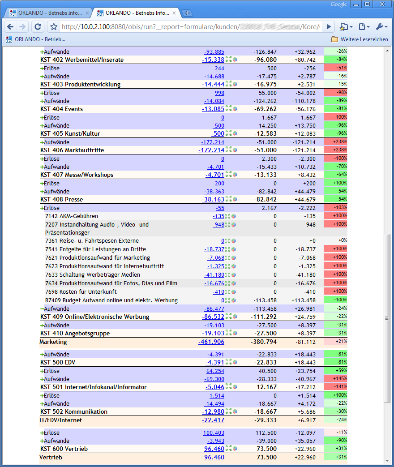Click green arrows icon in 7633 Schaltung row
This screenshot has width=394, height=467.
[227, 275]
